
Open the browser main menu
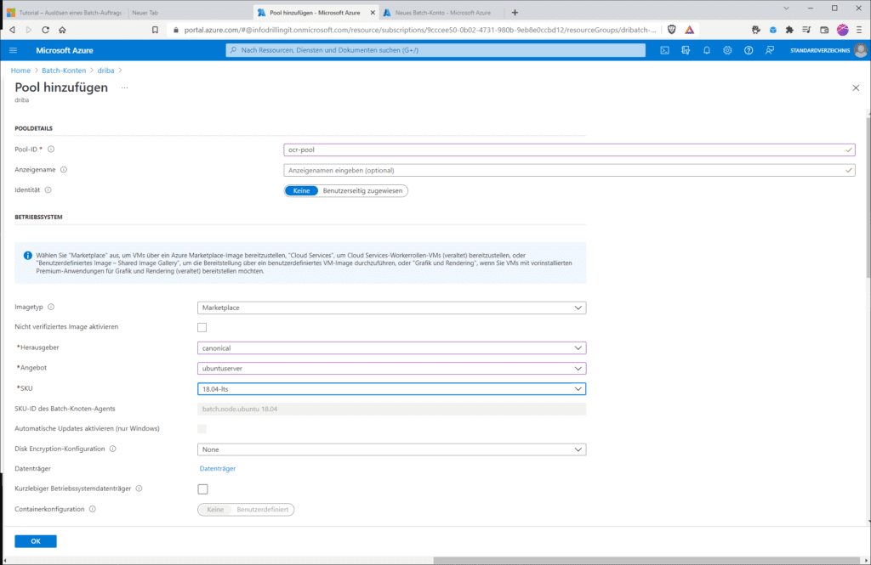(x=859, y=30)
